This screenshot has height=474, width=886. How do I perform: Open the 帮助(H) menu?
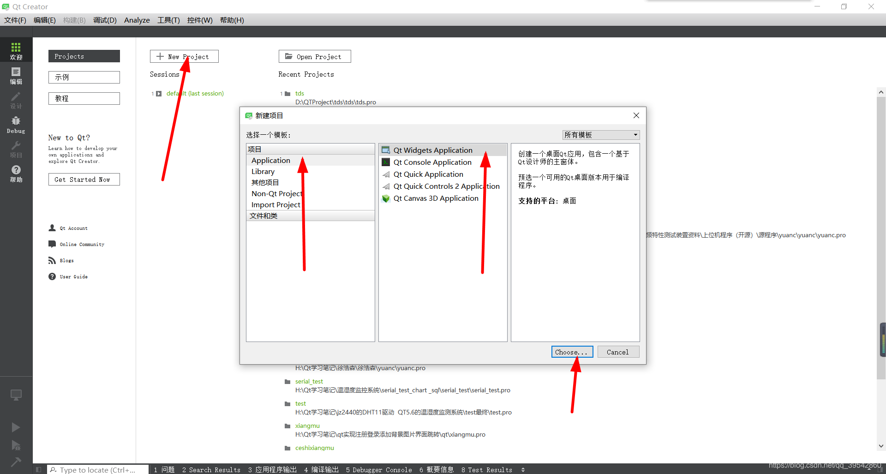pyautogui.click(x=232, y=20)
